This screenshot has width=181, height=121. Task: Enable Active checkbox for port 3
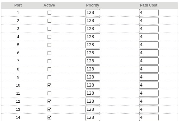[49, 29]
